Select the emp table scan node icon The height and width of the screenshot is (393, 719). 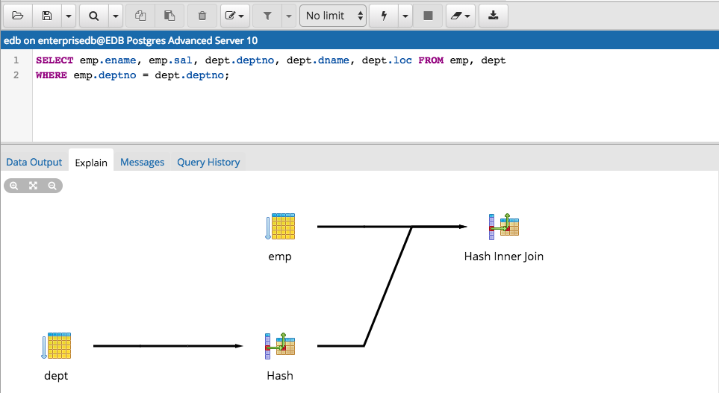(x=280, y=226)
